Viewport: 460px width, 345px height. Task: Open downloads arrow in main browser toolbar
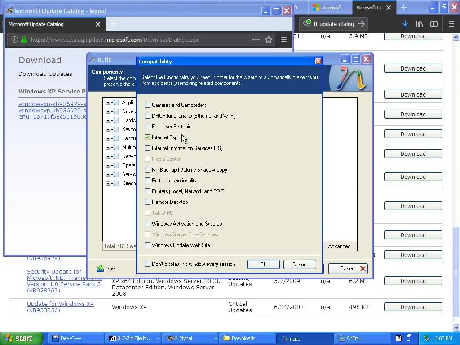click(405, 24)
